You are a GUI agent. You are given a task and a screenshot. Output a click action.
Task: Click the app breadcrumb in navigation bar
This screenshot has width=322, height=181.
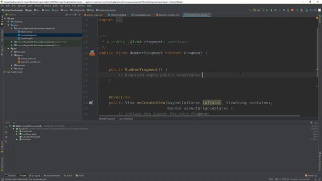click(x=29, y=10)
